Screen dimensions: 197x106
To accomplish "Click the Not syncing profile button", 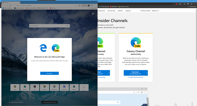I will 86,5.
